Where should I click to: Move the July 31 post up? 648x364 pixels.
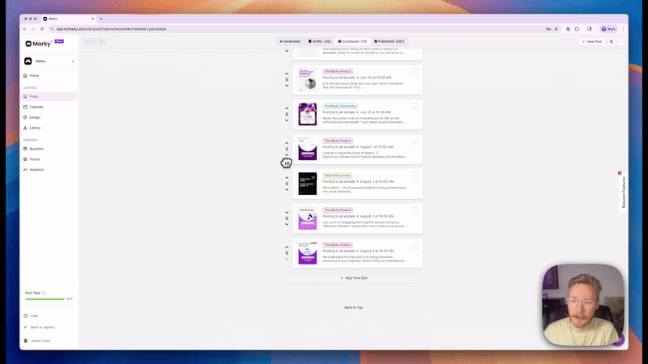click(287, 108)
